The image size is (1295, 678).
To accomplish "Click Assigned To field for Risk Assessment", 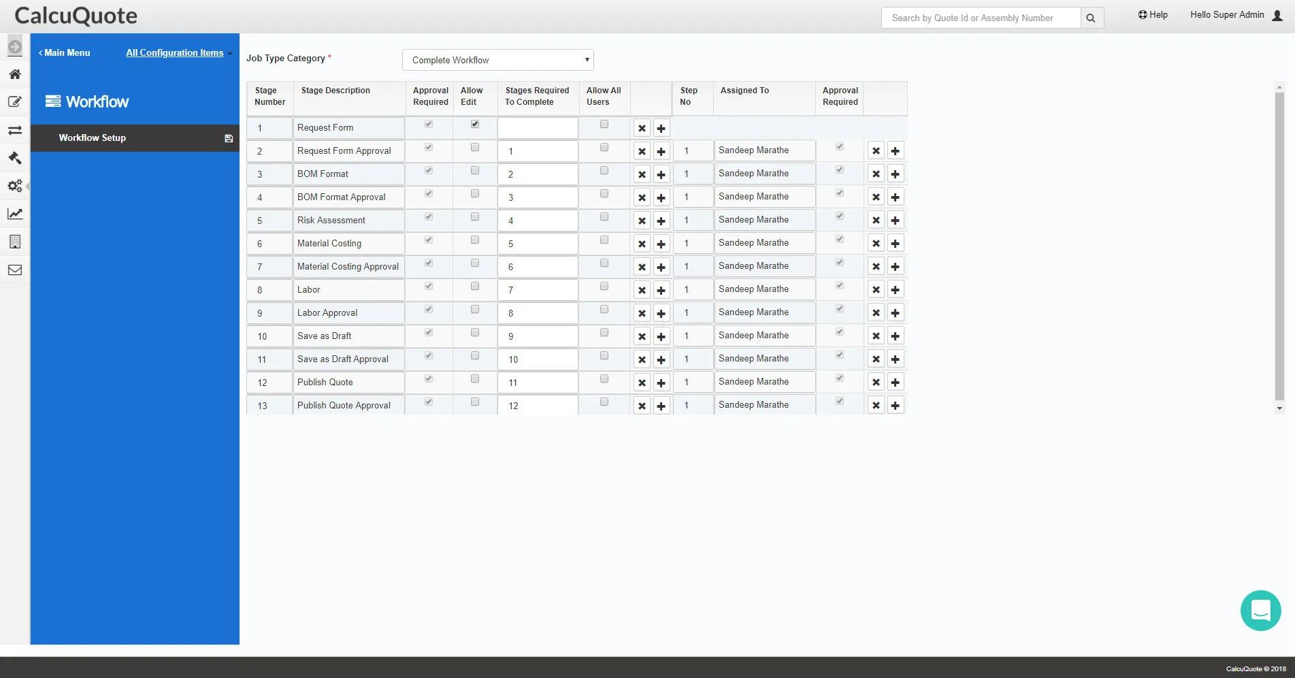I will click(x=765, y=220).
